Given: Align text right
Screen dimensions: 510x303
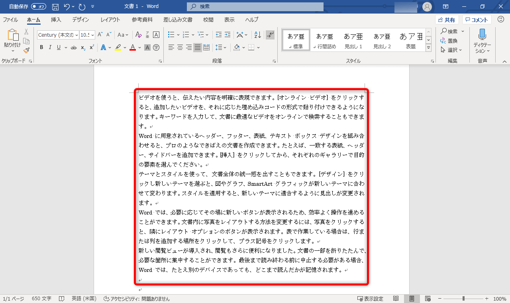Looking at the screenshot, I should (189, 47).
